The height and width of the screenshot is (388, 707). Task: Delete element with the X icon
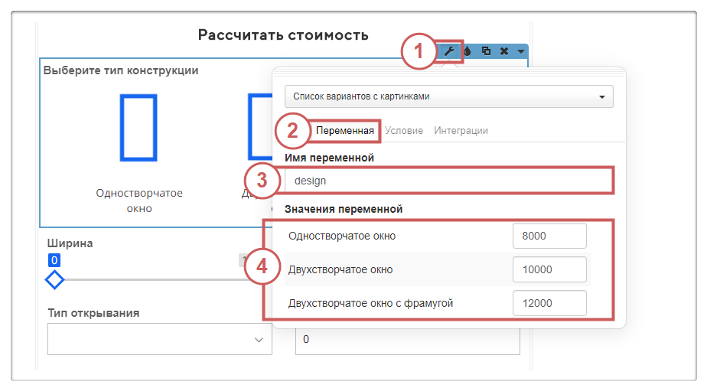[x=503, y=51]
